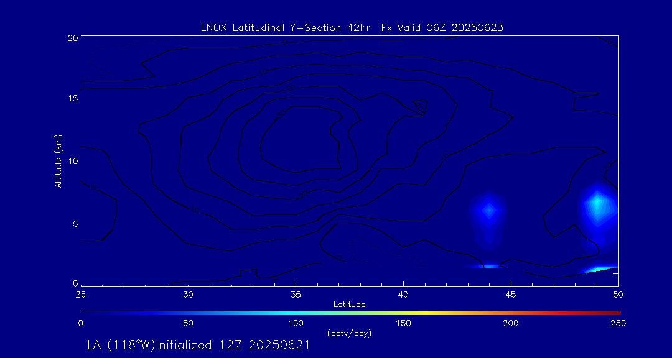Pick the yellow section of the colorbar
This screenshot has height=358, width=672.
[422, 313]
